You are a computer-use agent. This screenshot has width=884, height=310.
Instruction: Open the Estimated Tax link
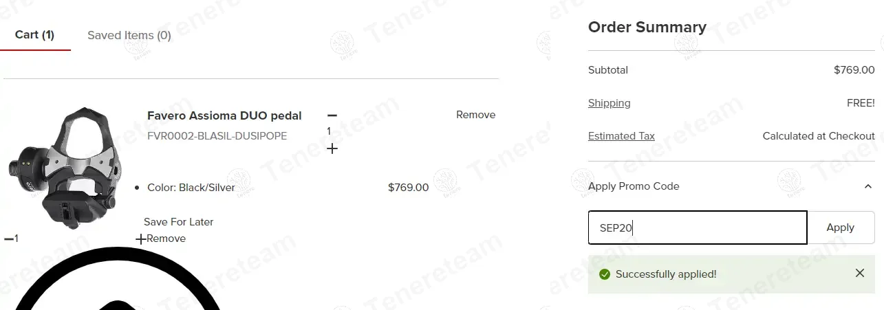tap(621, 136)
